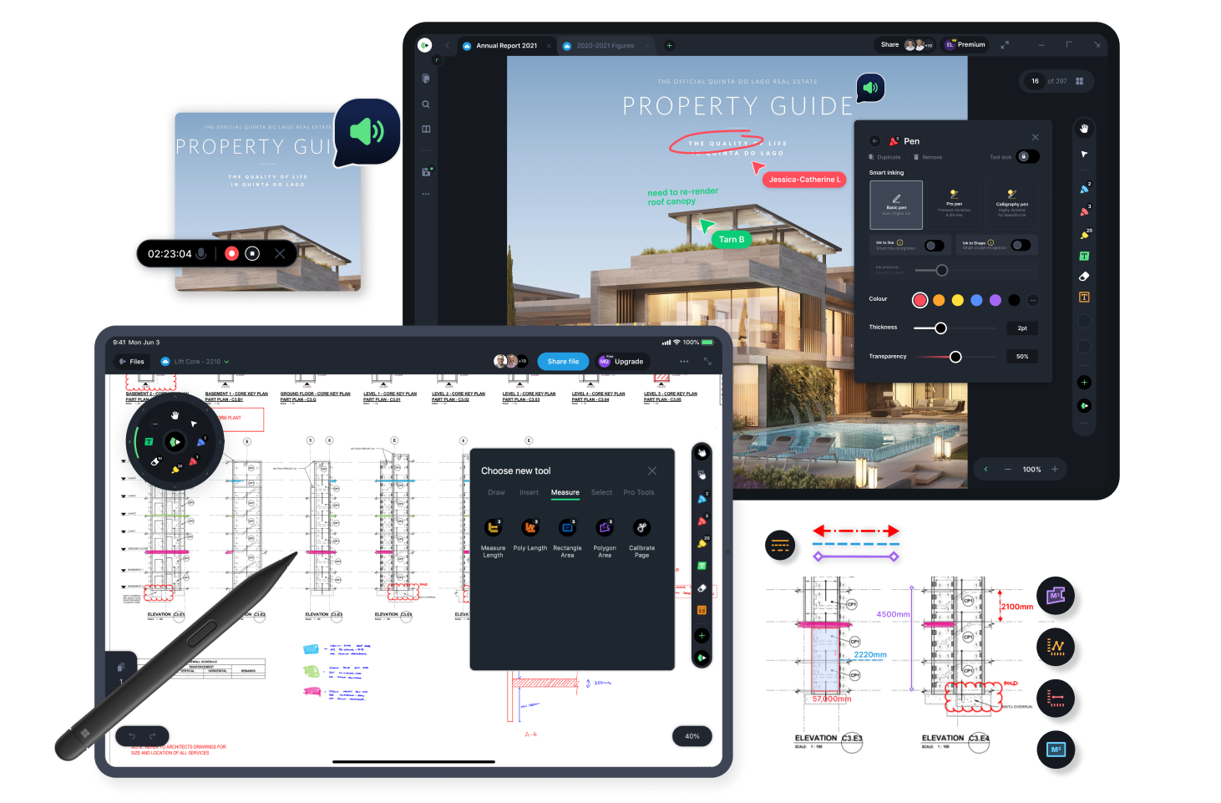Select the eraser tool in desktop toolbar

click(x=1084, y=277)
